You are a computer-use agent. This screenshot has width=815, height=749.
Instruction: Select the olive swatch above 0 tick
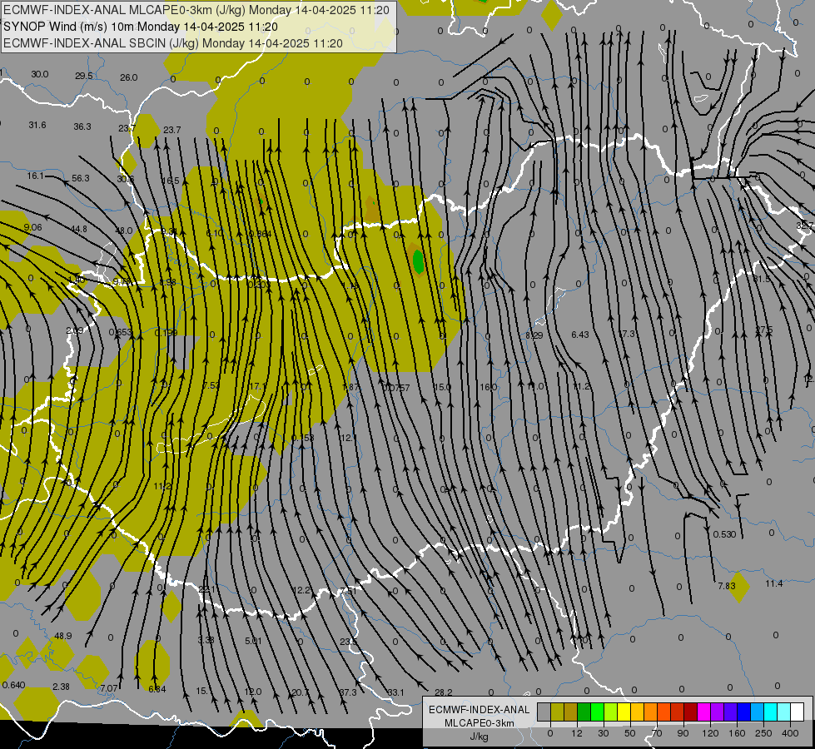click(557, 712)
